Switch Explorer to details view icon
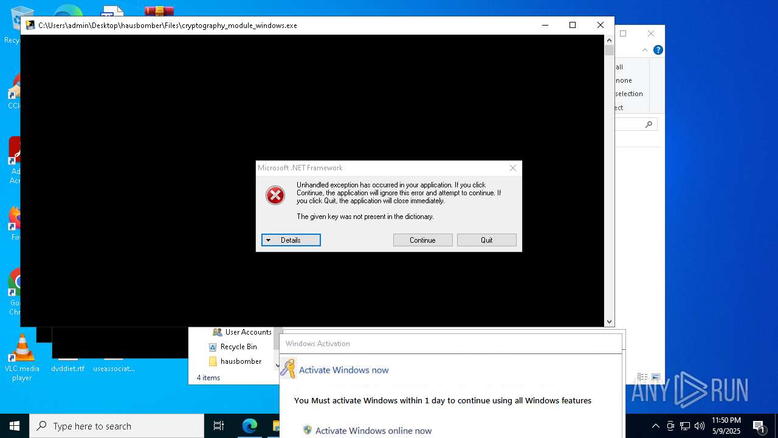The height and width of the screenshot is (438, 778). coord(642,378)
